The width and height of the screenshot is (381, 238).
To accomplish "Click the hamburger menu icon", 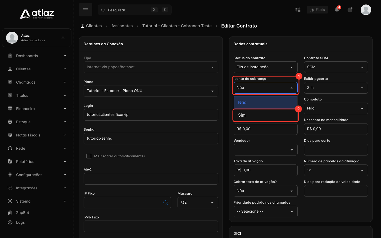I will [x=86, y=10].
